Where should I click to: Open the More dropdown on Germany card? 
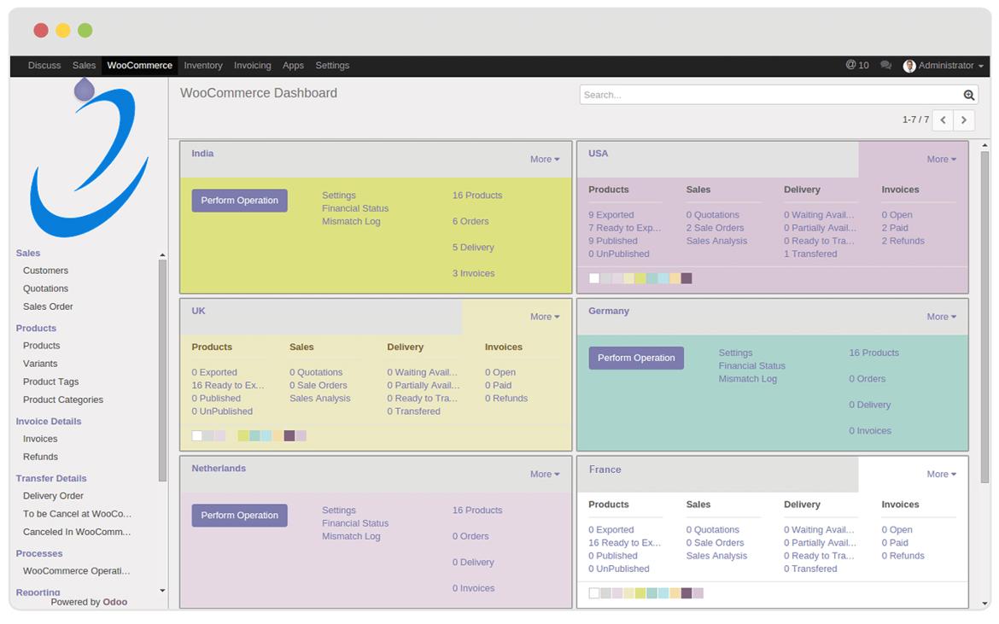941,317
